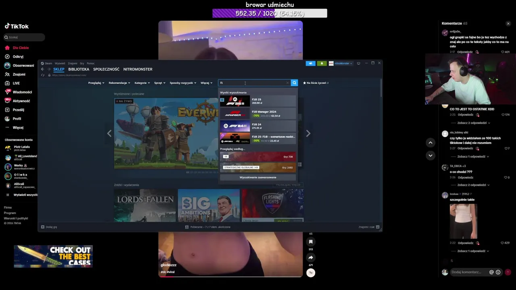
Task: Like the comment with 7 likes
Action: [x=506, y=149]
